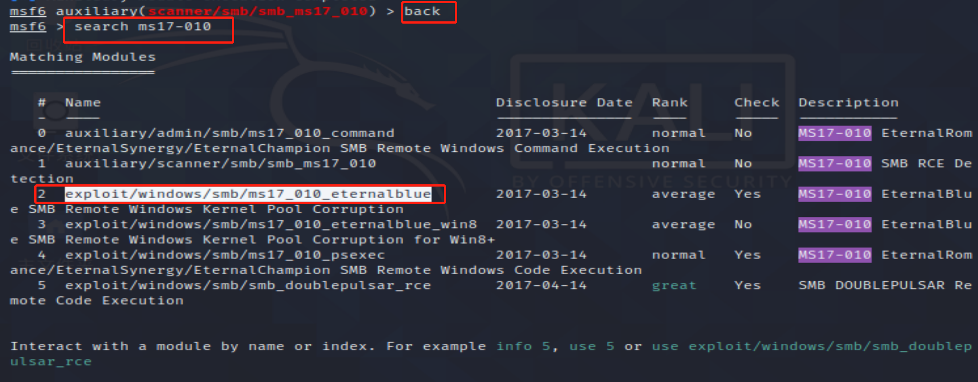This screenshot has width=978, height=382.
Task: Click the "search ms17-010" command
Action: 142,27
